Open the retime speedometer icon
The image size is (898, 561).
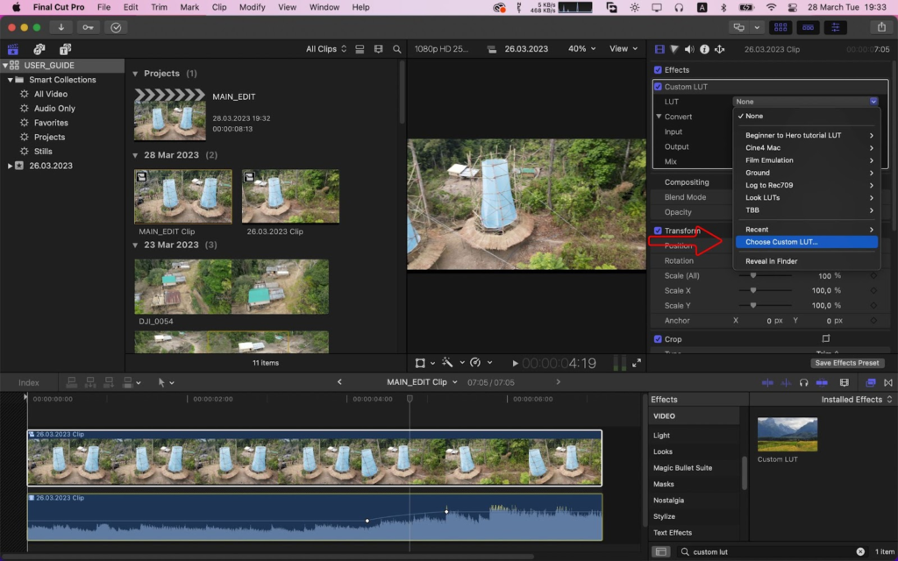click(475, 363)
